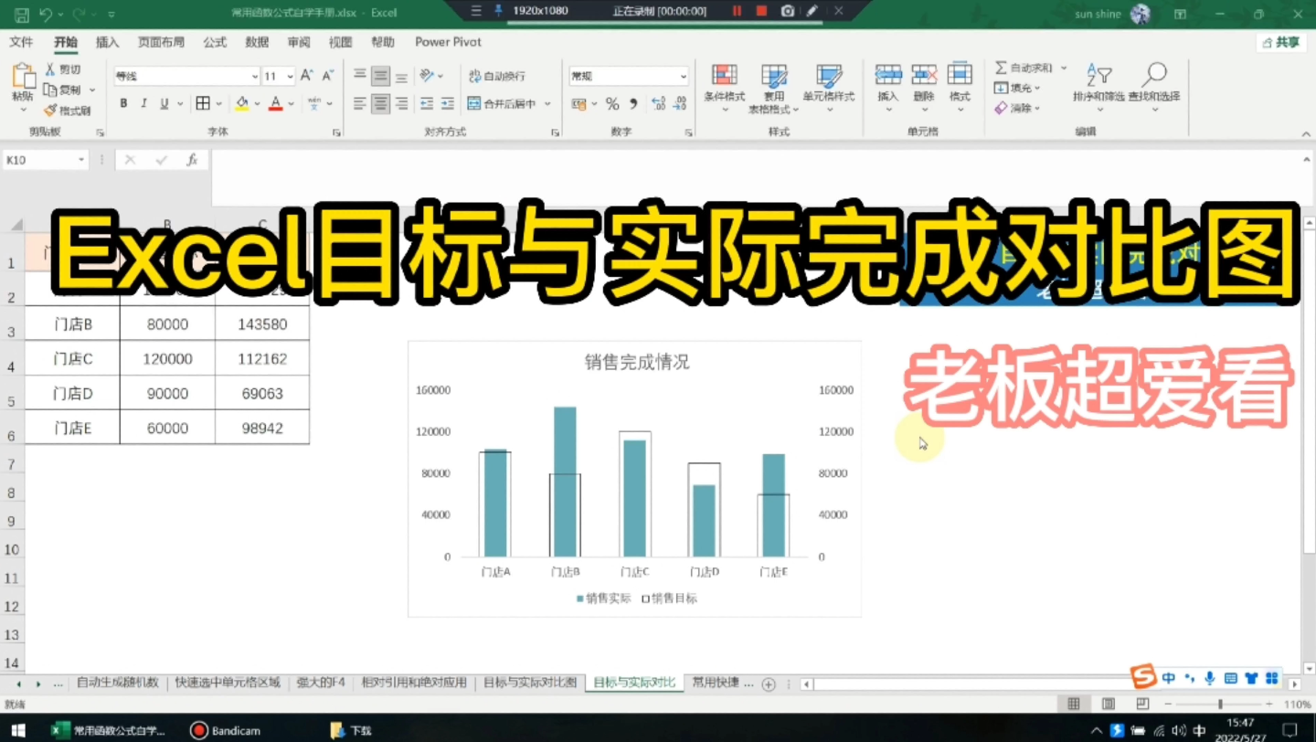Toggle bold formatting

pyautogui.click(x=123, y=103)
